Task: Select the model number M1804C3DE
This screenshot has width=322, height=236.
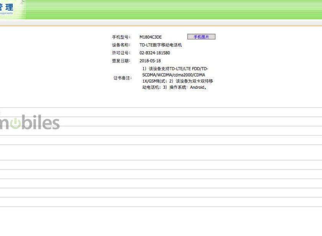Action: (150, 37)
